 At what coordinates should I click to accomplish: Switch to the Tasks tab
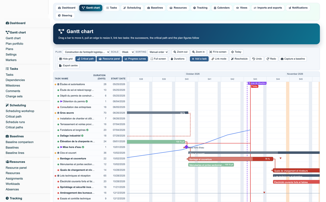click(111, 8)
